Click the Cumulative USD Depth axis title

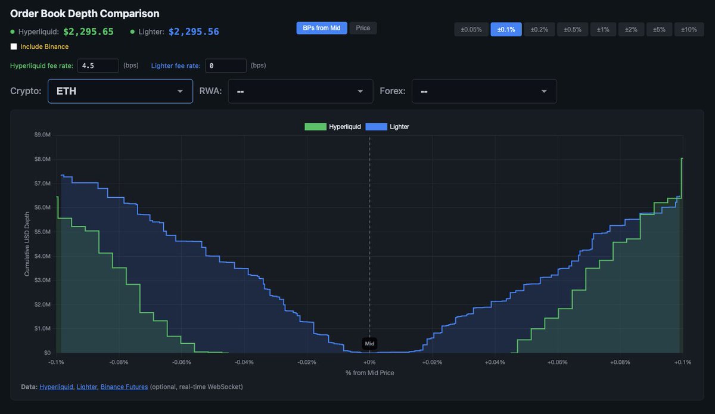[x=27, y=244]
